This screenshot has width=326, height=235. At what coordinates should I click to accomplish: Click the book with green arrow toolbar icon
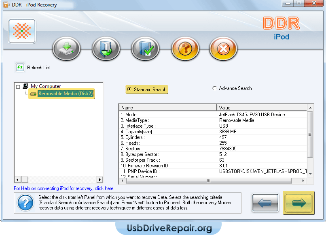[x=106, y=49]
